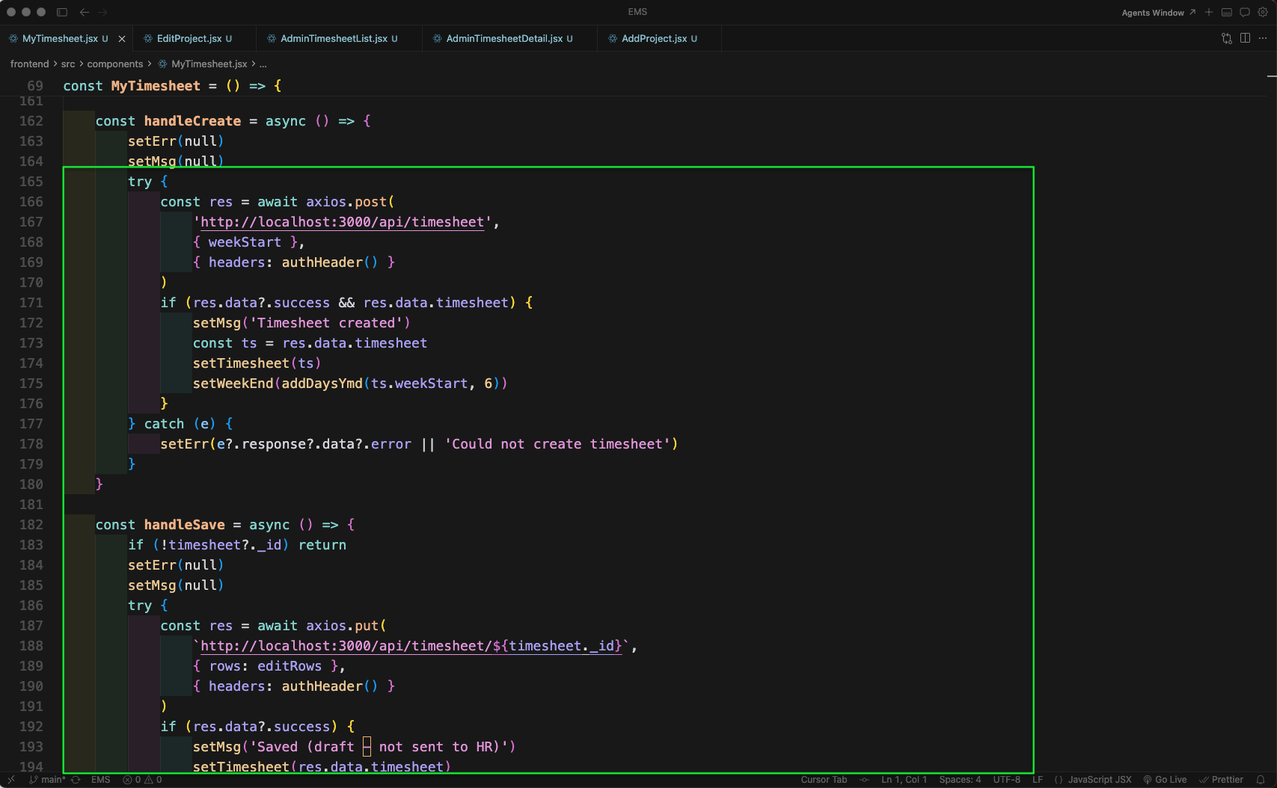Split the editor to the right
The image size is (1277, 788).
[x=1245, y=38]
